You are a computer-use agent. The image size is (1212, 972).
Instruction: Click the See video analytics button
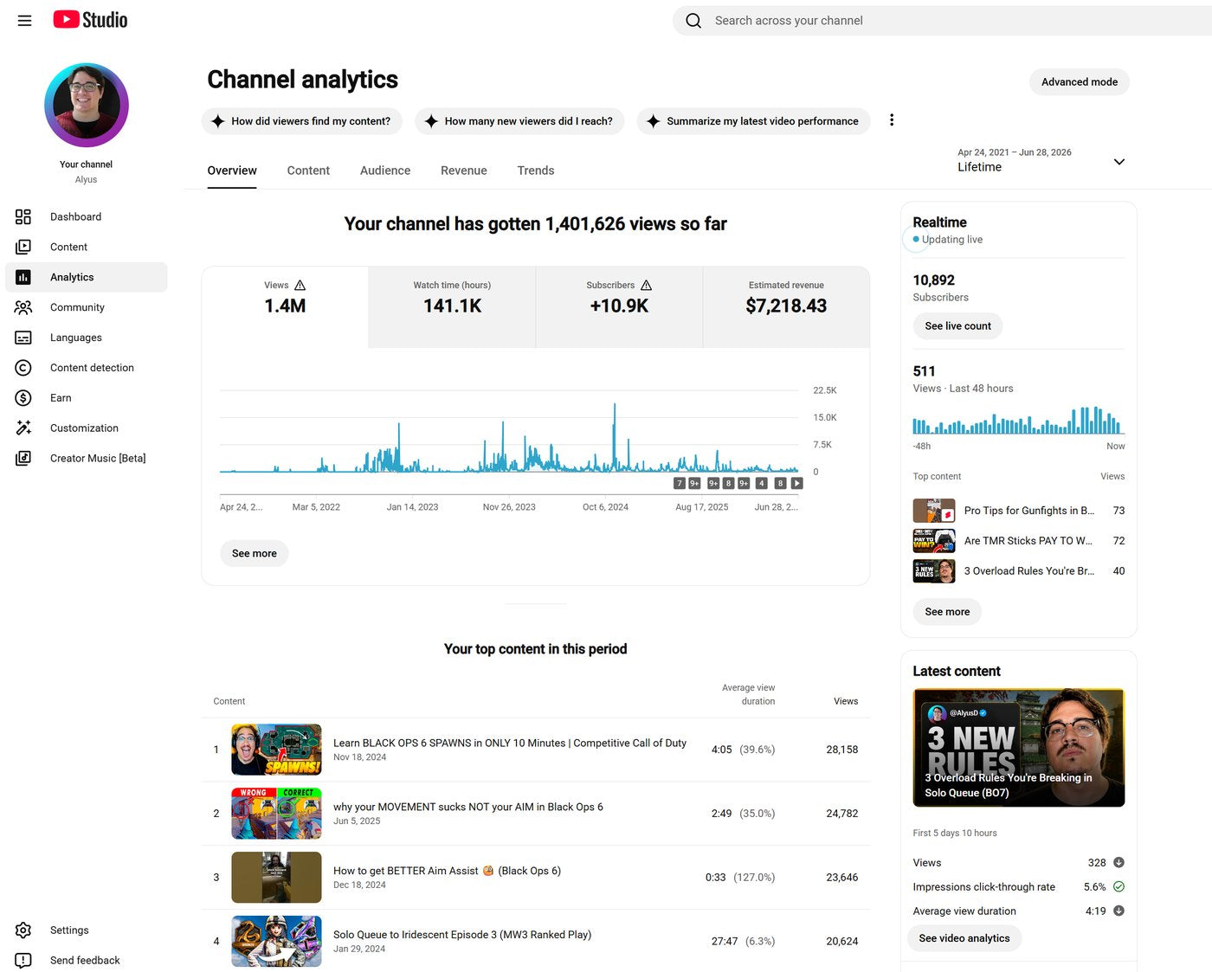(x=964, y=938)
